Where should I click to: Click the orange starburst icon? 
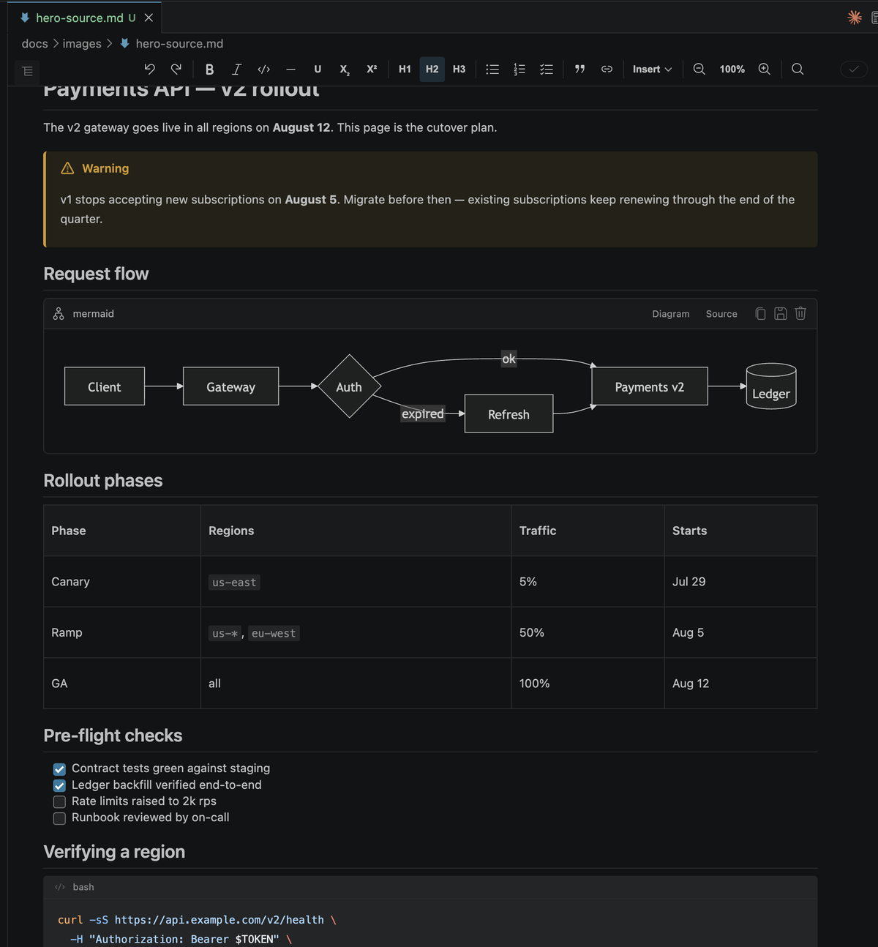[855, 18]
